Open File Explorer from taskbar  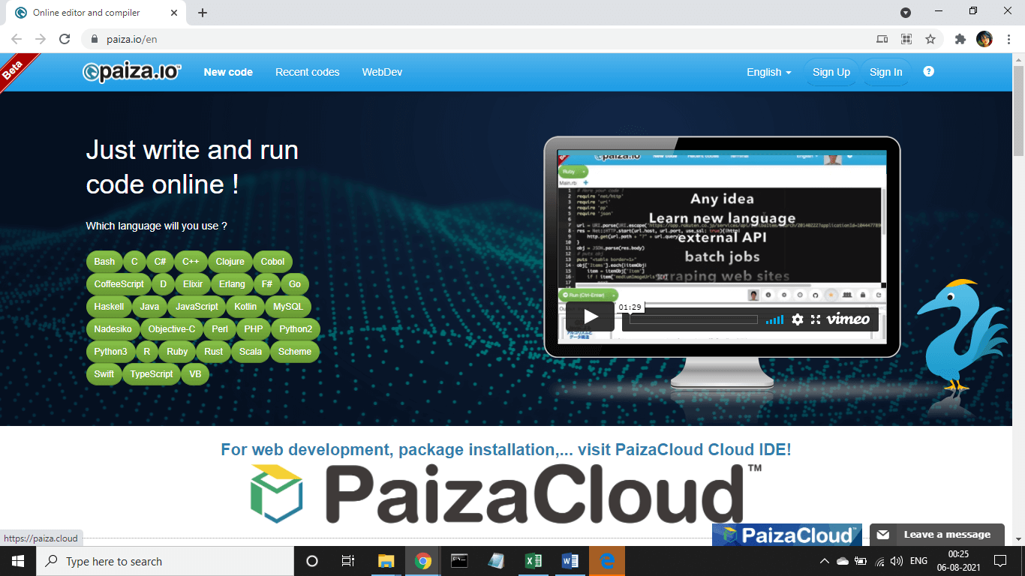point(386,561)
